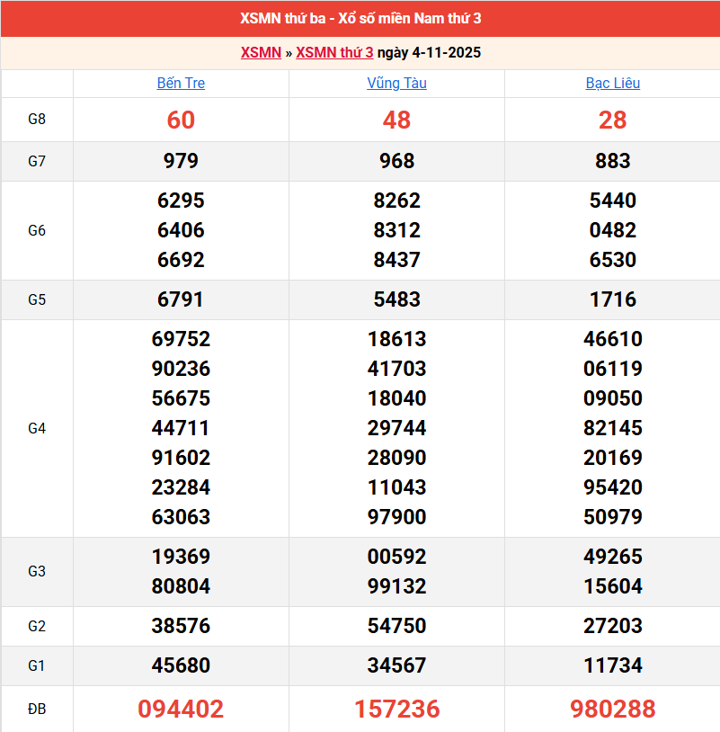
Task: Select Bạc Liêu special prize 980288
Action: pos(612,709)
